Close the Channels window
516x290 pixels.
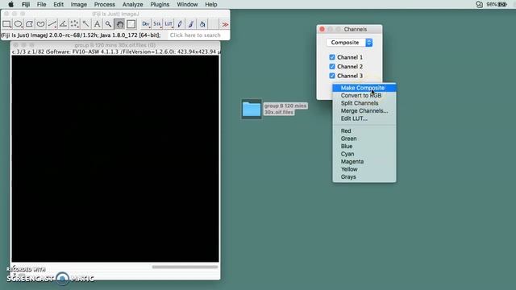click(x=322, y=29)
